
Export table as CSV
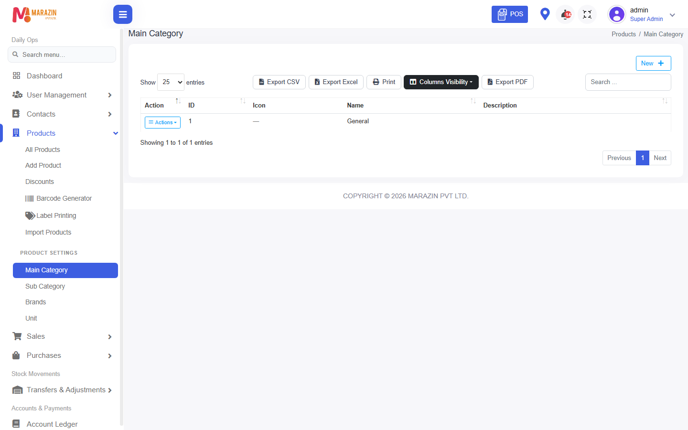[x=279, y=82]
